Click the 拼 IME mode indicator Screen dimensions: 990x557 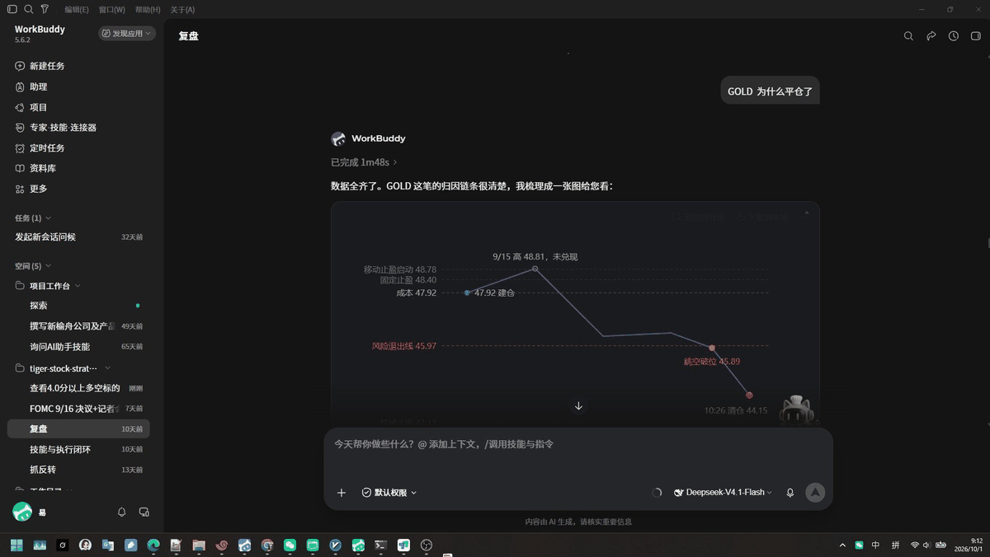[x=895, y=545]
